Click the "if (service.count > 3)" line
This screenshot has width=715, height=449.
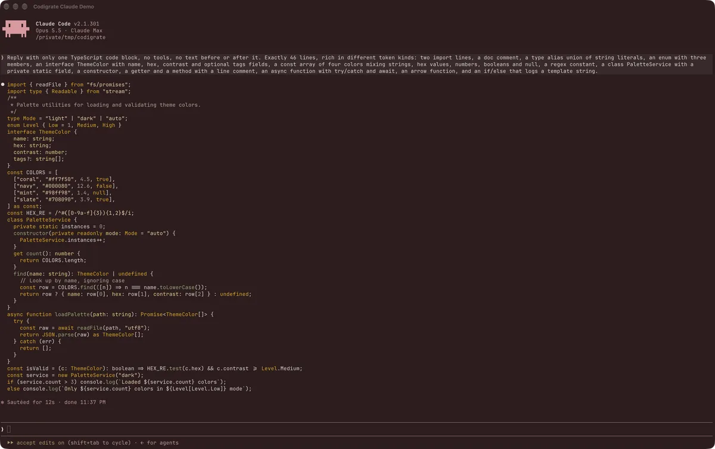point(117,382)
